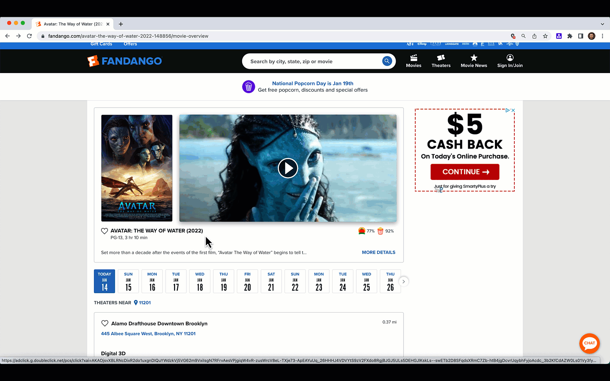The image size is (610, 381).
Task: Close the Avatar: The Way of Water tab
Action: coord(108,24)
